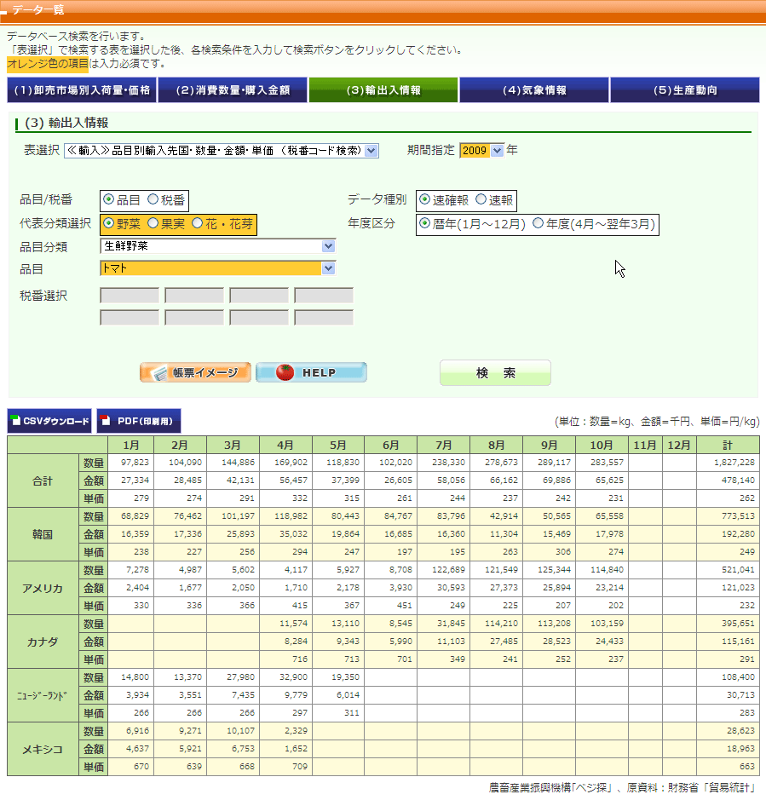Select the 税番 radio button
766x800 pixels.
pos(153,200)
